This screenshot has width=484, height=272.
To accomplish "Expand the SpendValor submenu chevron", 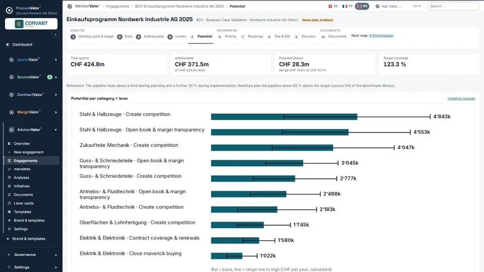I will (56, 60).
